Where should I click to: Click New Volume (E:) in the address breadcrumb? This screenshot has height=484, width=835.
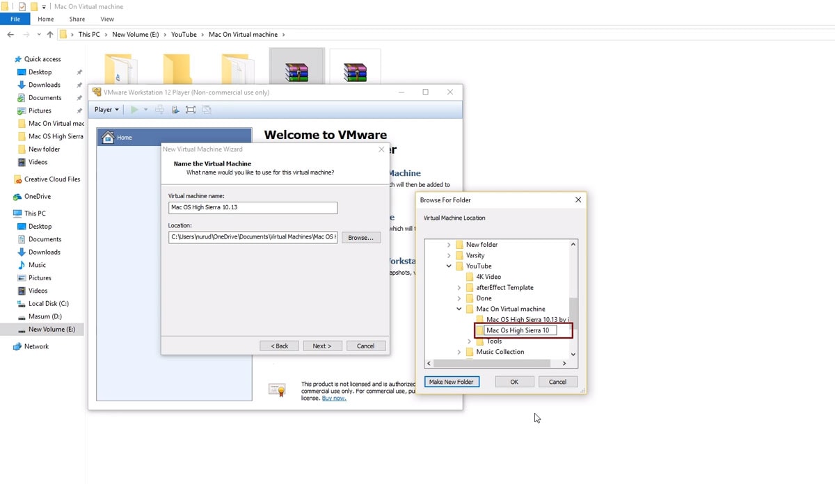click(x=136, y=35)
